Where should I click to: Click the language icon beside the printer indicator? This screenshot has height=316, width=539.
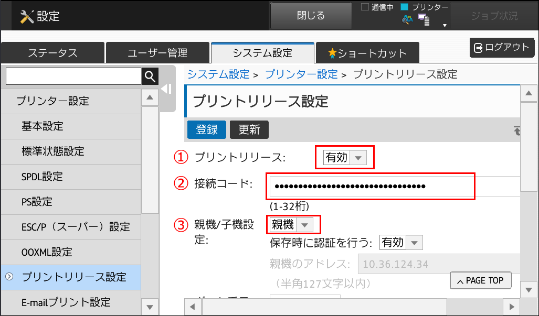[407, 20]
